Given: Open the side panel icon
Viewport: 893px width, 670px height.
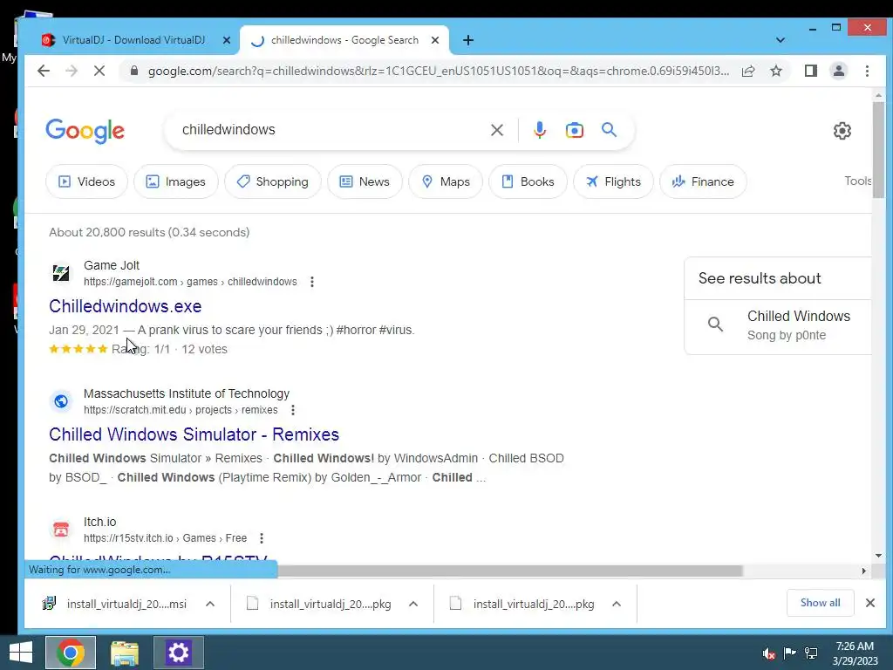Looking at the screenshot, I should 810,71.
